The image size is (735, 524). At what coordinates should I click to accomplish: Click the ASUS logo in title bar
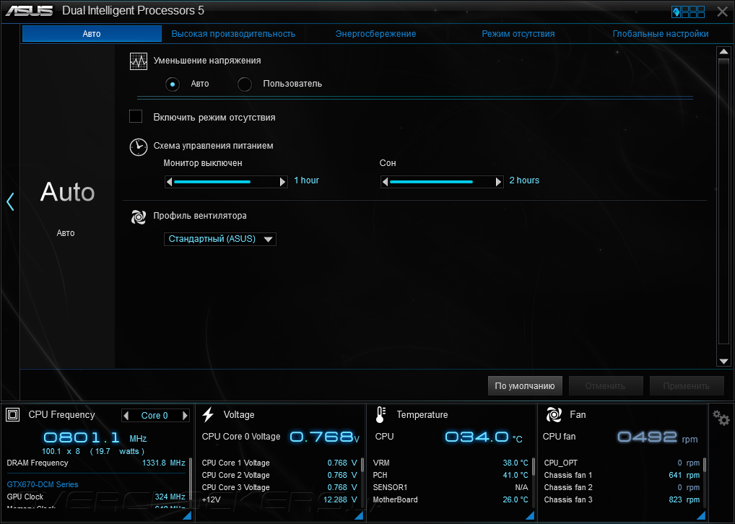click(29, 11)
